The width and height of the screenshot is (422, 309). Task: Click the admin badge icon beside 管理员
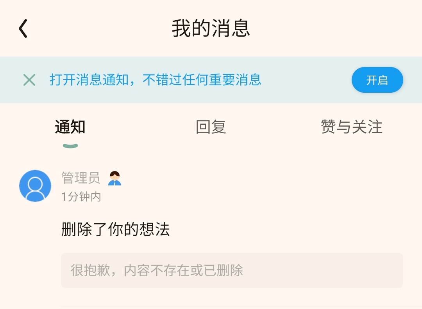tap(114, 178)
